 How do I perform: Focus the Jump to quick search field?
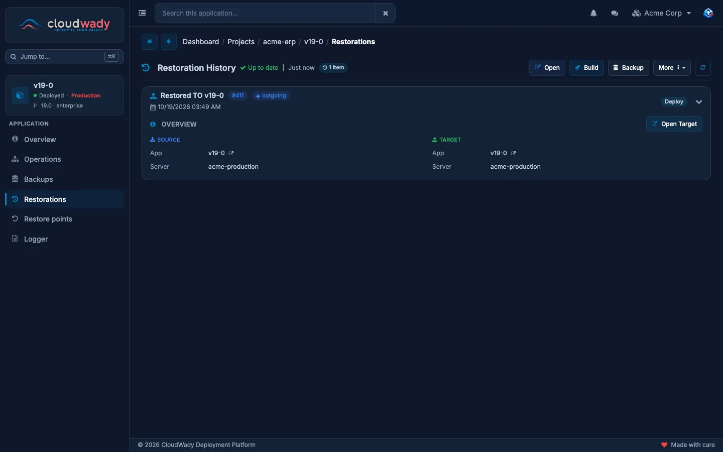(64, 57)
